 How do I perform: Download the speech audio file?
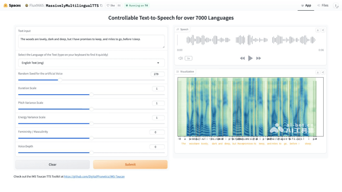point(318,30)
